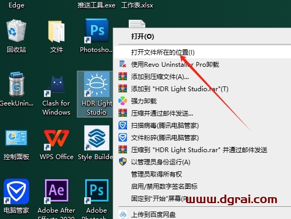Select the 推送工具.exe file label
Viewport: 291px width, 219px height.
click(96, 5)
